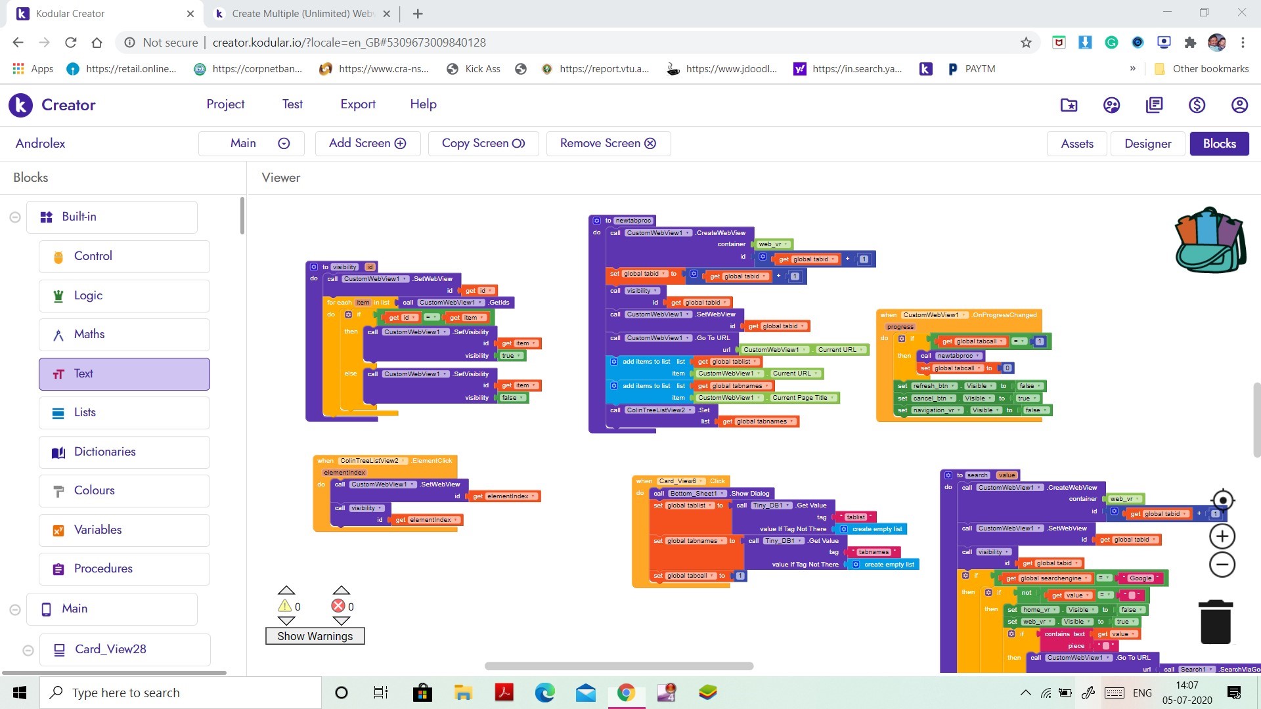Open Adobe Reader from taskbar

point(504,693)
